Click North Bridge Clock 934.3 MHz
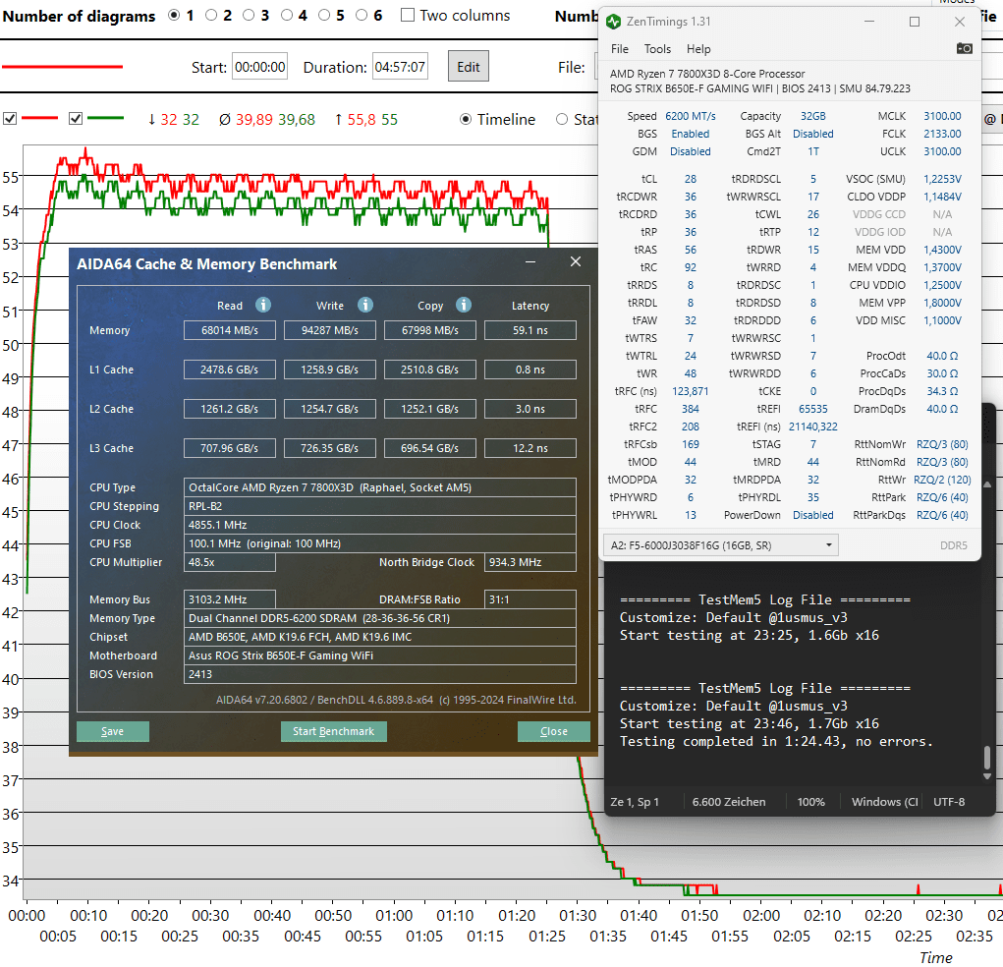The width and height of the screenshot is (1003, 967). (x=530, y=562)
